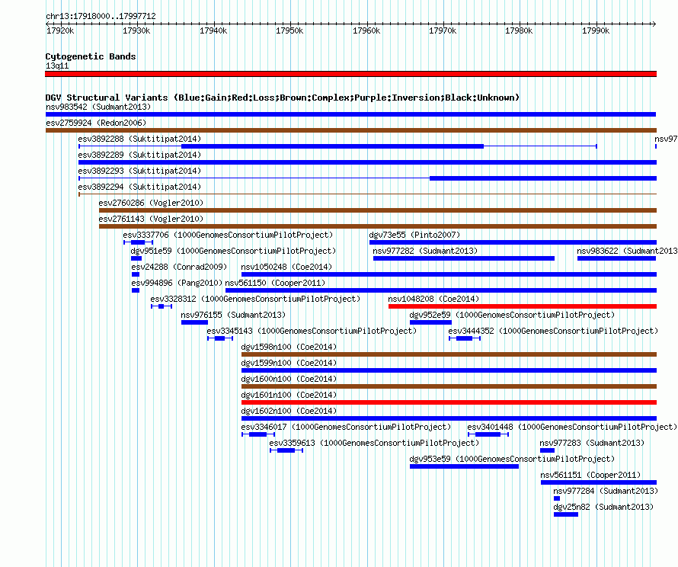Select the esv3892288 (Suktitipat2014) label
This screenshot has width=678, height=567.
click(x=139, y=139)
